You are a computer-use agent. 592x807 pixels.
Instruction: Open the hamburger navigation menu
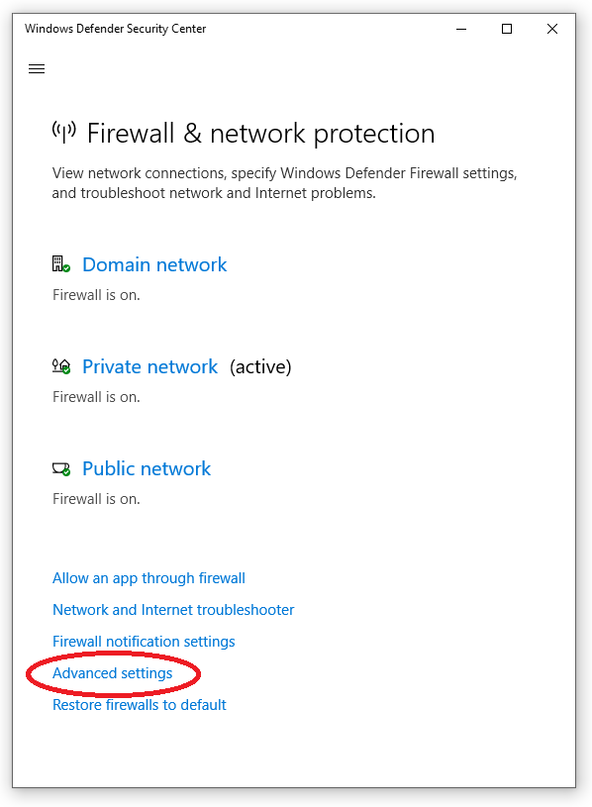point(37,68)
